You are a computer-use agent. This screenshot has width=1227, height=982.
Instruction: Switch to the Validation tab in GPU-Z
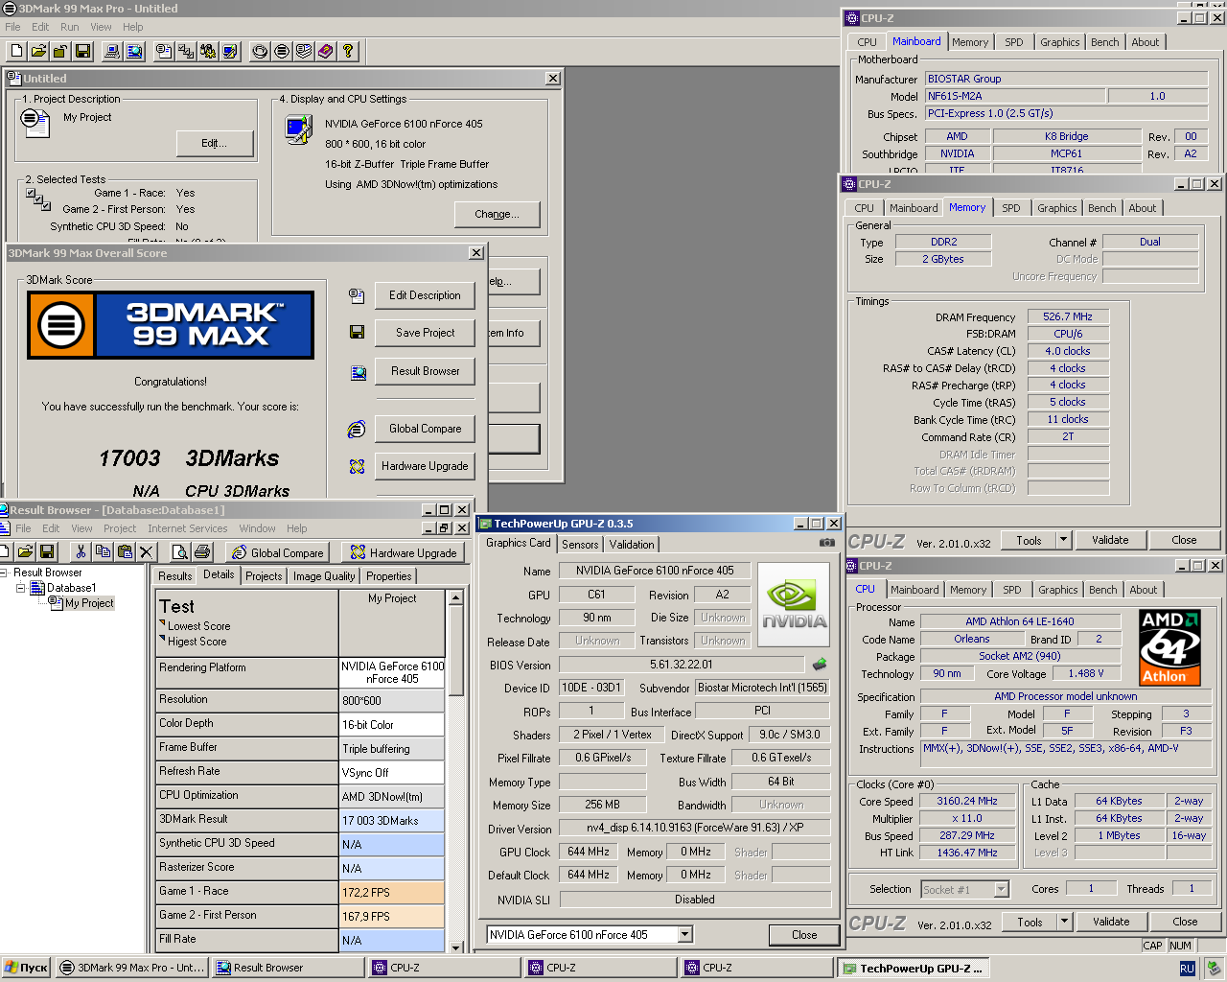click(632, 545)
